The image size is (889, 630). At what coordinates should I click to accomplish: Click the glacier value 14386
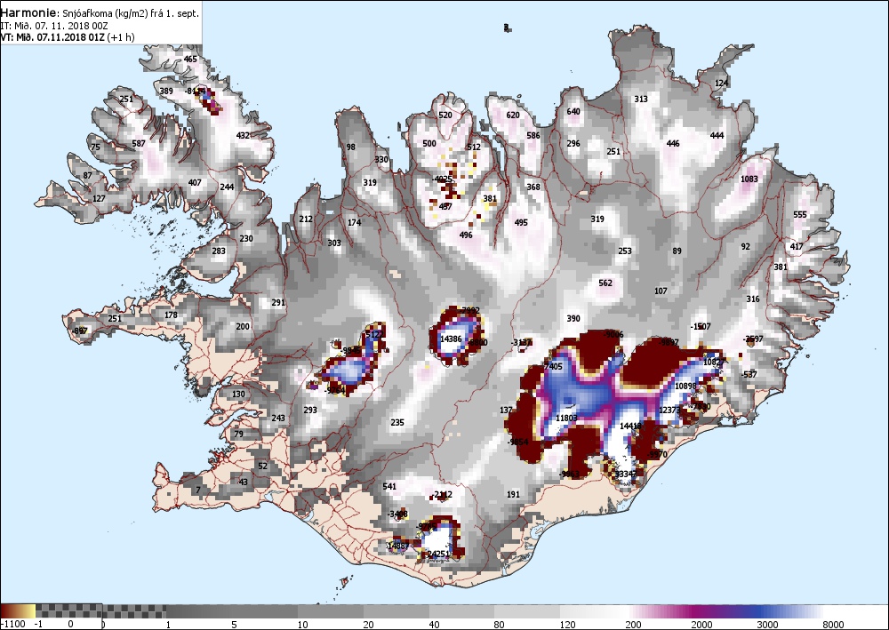[x=451, y=339]
